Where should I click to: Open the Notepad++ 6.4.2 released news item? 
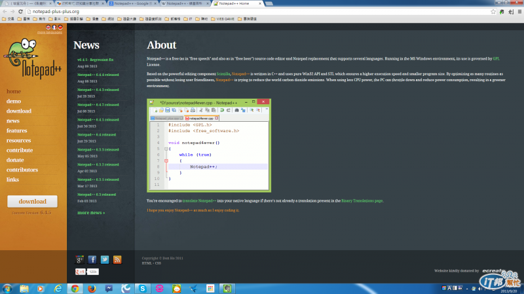[x=98, y=105]
